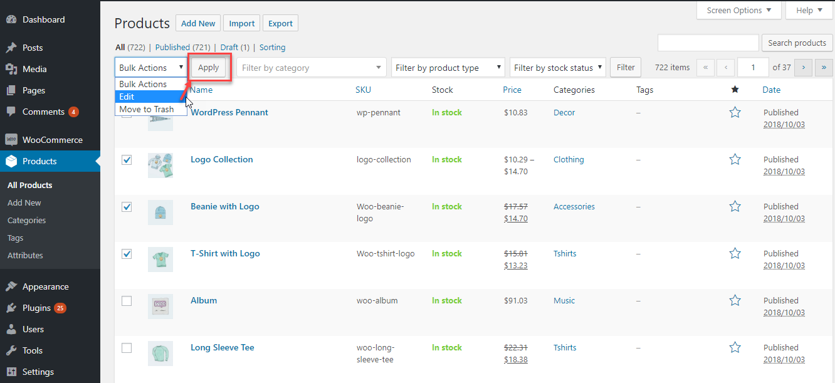
Task: Open the Media library icon
Action: [11, 69]
